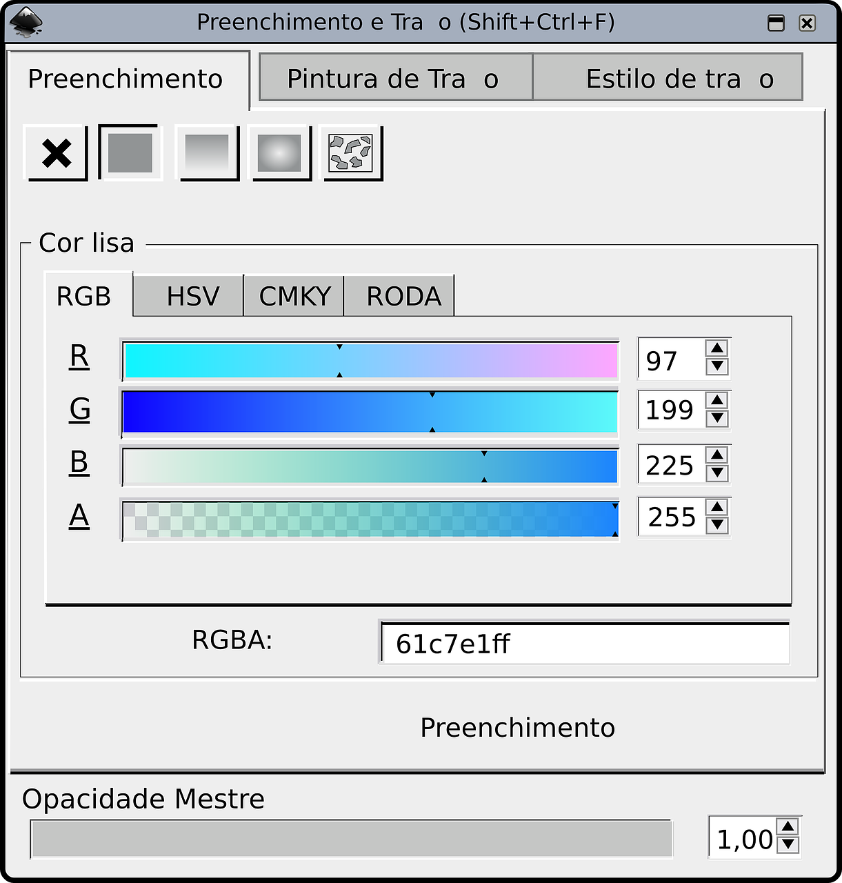
Task: Click the Inkscape logo in title bar
Action: click(x=26, y=22)
